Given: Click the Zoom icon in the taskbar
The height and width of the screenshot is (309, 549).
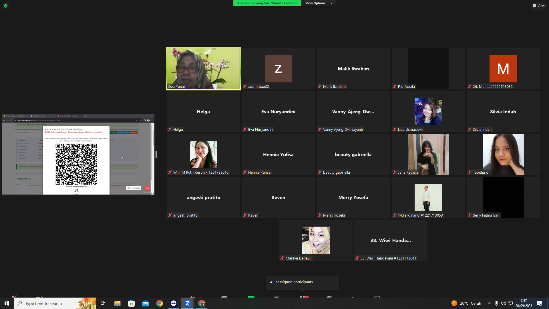Looking at the screenshot, I should [x=188, y=303].
